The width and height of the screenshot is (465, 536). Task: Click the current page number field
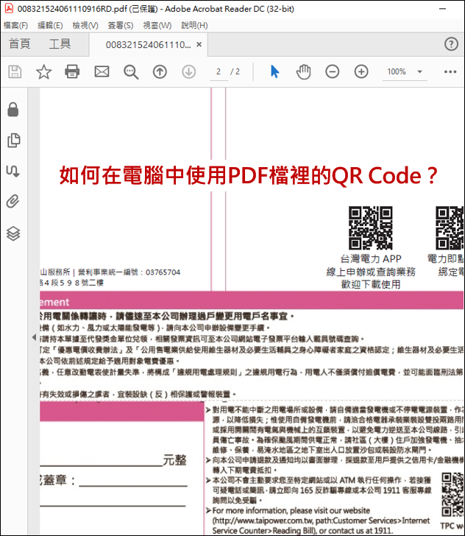coord(219,72)
